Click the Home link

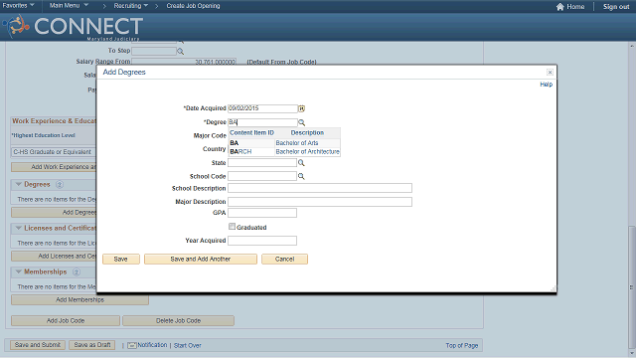pos(575,7)
